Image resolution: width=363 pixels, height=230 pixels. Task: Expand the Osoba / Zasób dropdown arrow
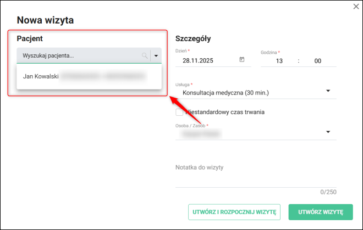click(328, 132)
